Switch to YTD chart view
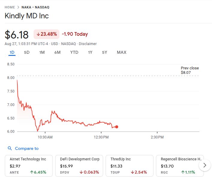212x182 pixels. (74, 53)
